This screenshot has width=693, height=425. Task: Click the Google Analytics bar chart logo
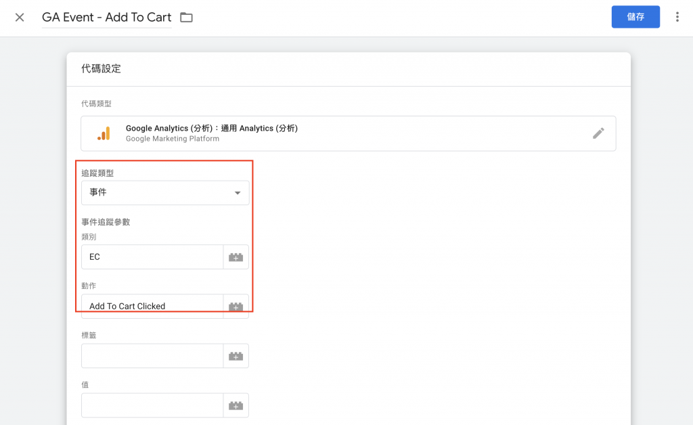tap(104, 133)
